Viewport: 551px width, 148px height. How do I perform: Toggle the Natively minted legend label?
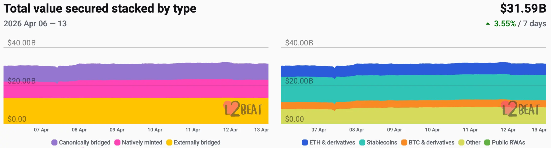point(142,142)
